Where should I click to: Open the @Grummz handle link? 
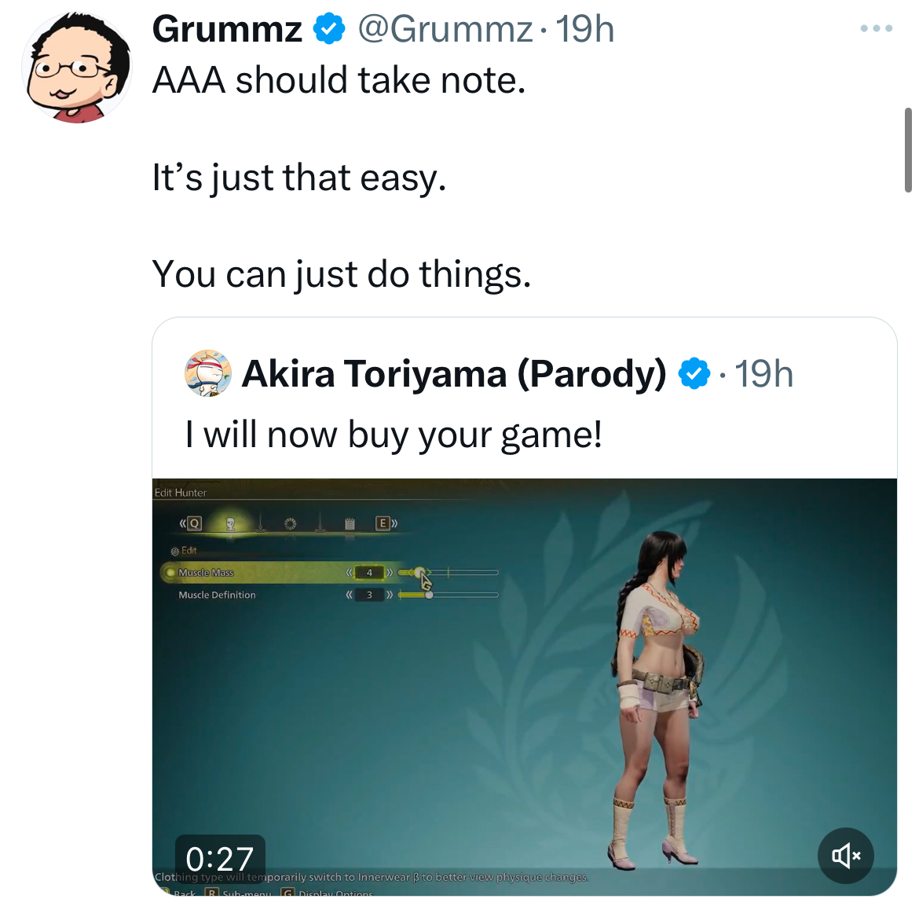pos(445,29)
